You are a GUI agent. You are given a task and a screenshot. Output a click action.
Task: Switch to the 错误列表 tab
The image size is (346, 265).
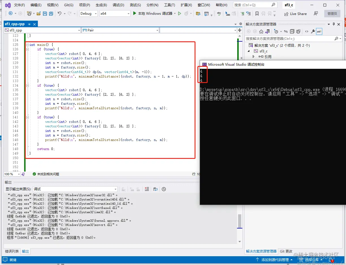click(12, 251)
